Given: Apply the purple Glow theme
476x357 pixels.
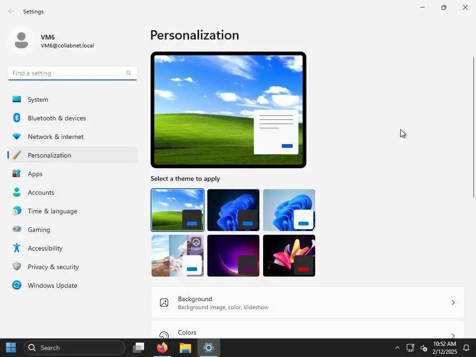Looking at the screenshot, I should coord(233,256).
